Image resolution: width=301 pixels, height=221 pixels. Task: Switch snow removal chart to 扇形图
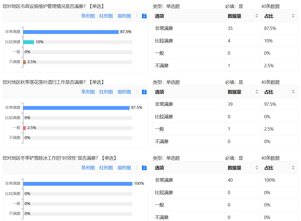(x=124, y=168)
